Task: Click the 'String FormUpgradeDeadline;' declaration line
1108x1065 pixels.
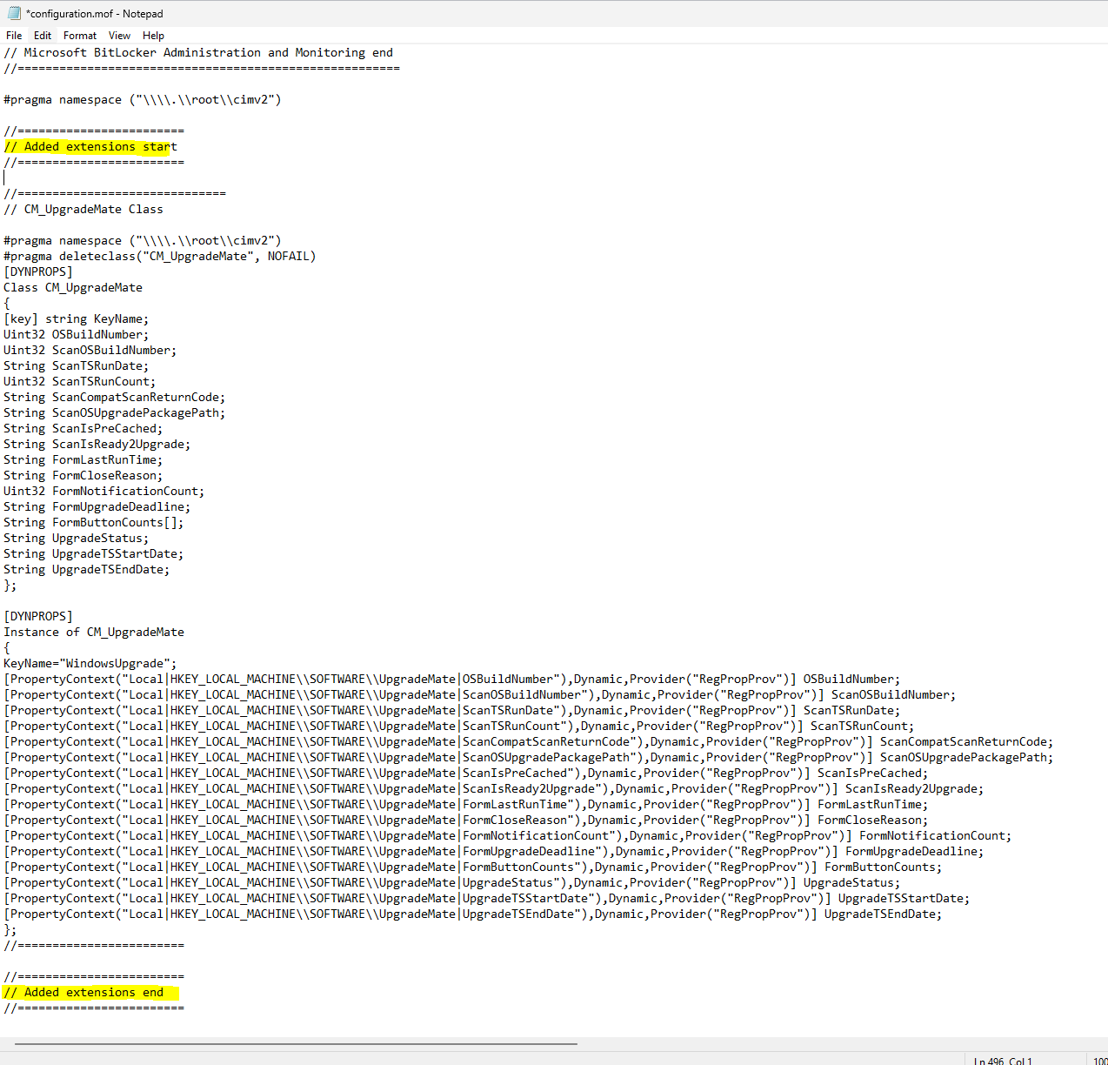Action: click(x=97, y=507)
